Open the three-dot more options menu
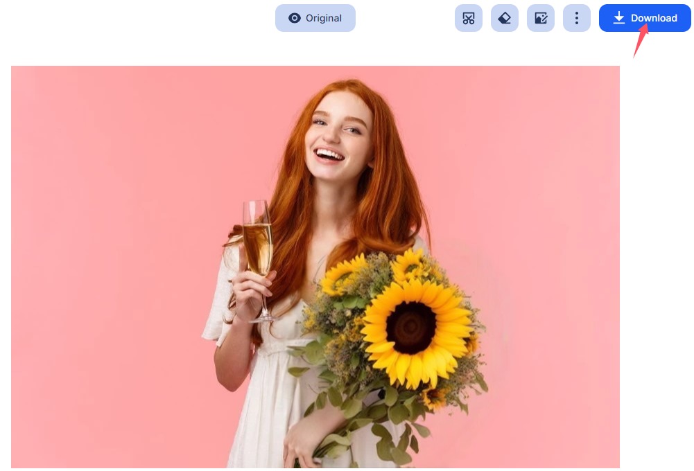The height and width of the screenshot is (471, 694). 576,18
